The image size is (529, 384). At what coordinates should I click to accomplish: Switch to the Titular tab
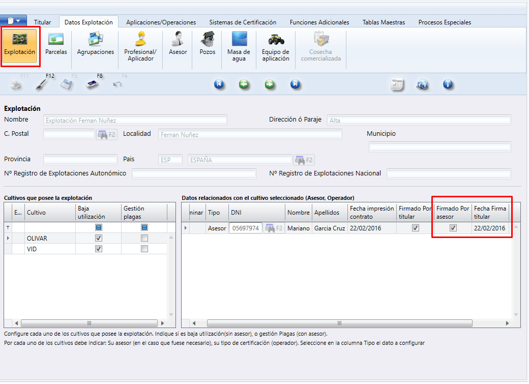pos(42,22)
